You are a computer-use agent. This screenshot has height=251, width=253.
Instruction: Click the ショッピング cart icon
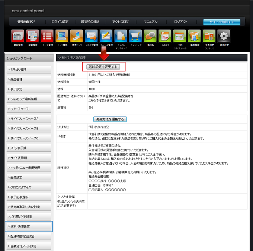pos(136,36)
